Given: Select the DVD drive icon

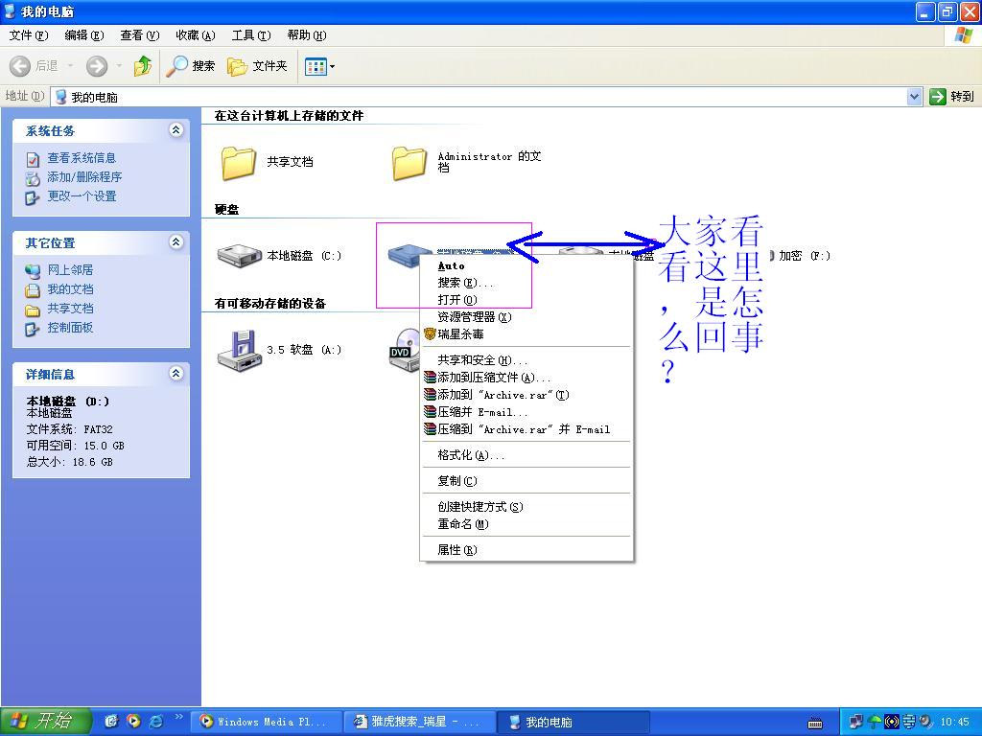Looking at the screenshot, I should [404, 351].
